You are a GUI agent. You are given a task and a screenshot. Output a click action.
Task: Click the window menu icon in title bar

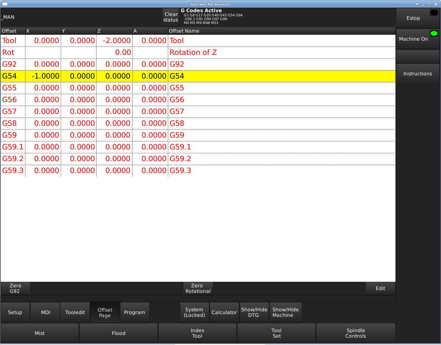(5, 4)
